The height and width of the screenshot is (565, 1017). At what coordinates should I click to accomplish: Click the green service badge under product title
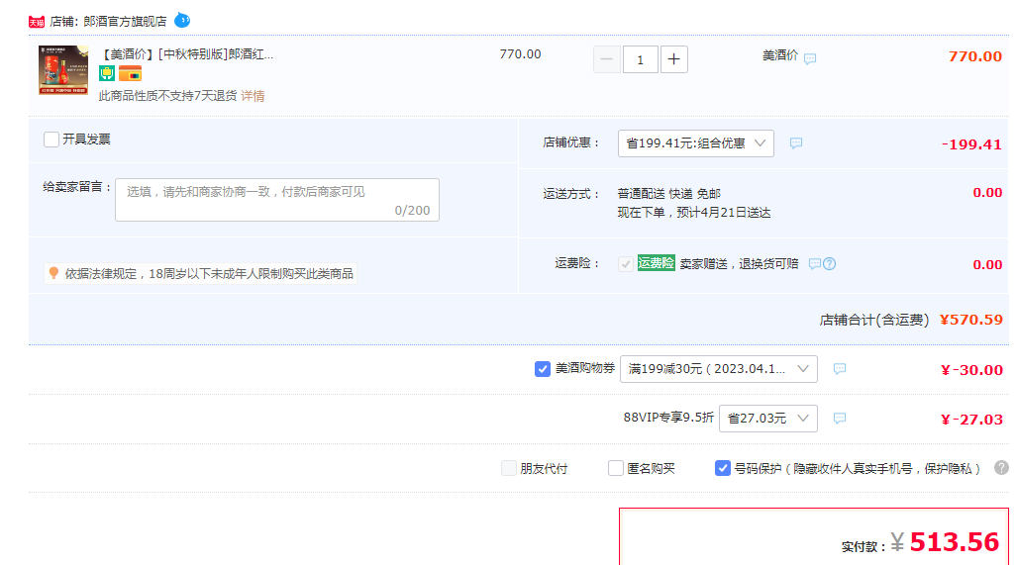tap(106, 74)
